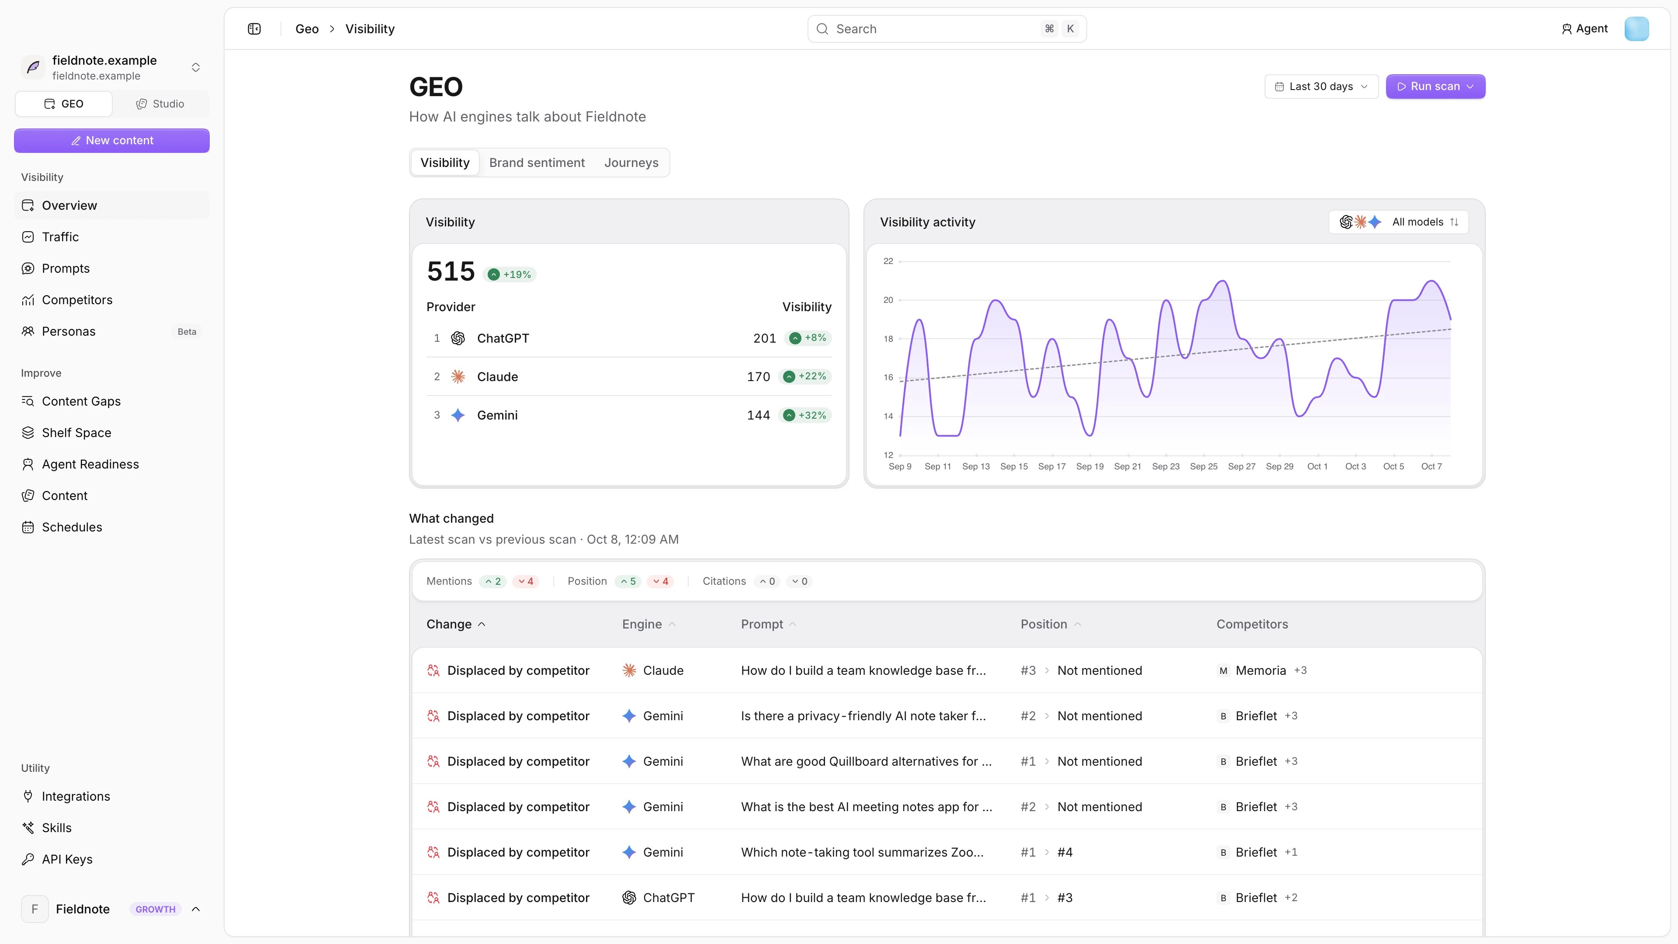Open Shelf Space section
The height and width of the screenshot is (944, 1678).
click(x=111, y=433)
